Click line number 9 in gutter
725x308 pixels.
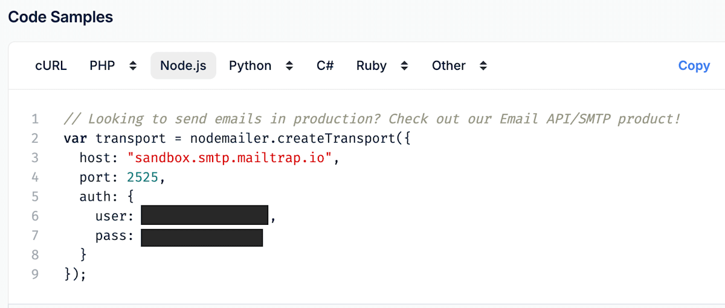(35, 274)
